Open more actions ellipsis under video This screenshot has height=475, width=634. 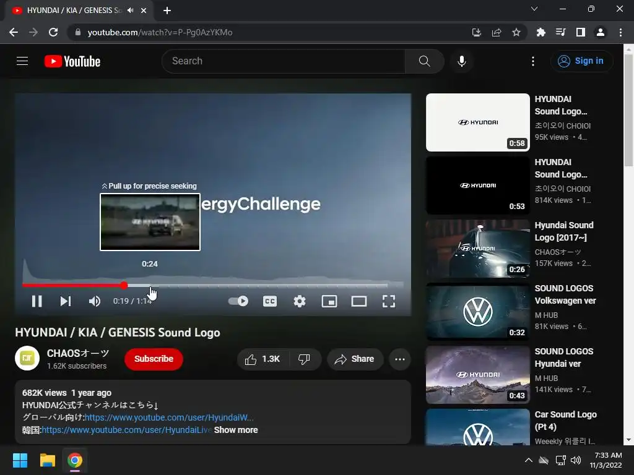pos(400,359)
